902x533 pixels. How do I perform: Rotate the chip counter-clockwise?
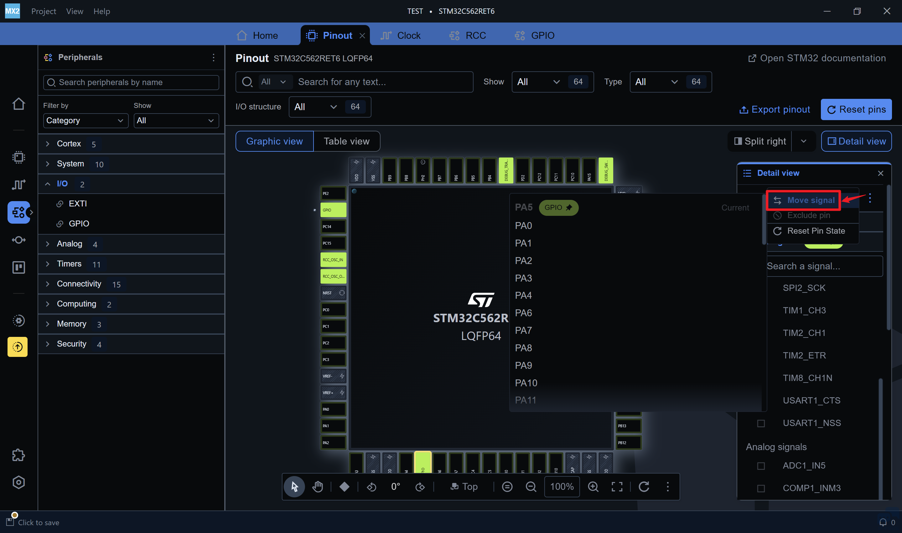[x=371, y=487]
